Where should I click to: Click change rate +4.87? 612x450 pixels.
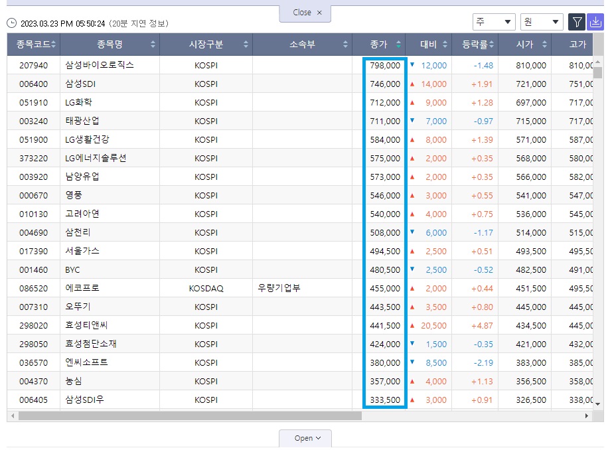482,325
